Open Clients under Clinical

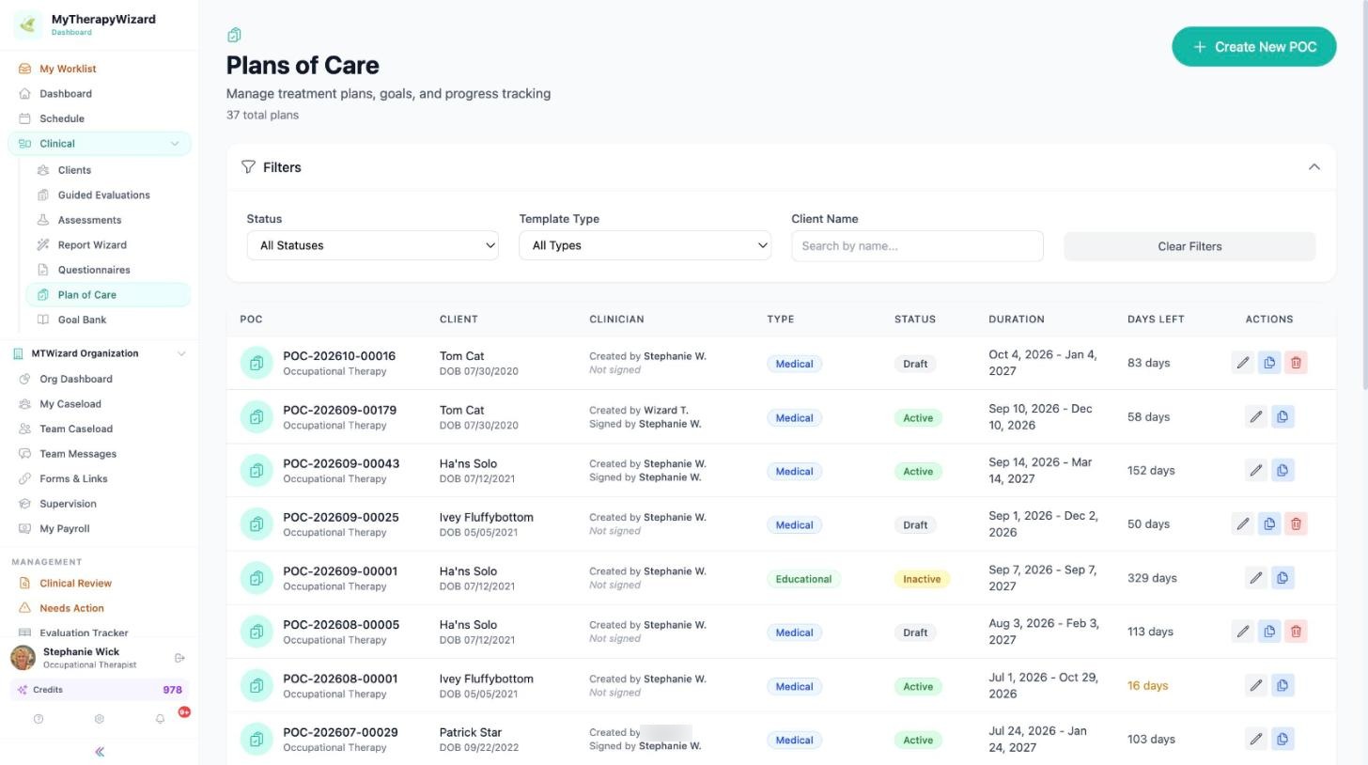click(74, 170)
